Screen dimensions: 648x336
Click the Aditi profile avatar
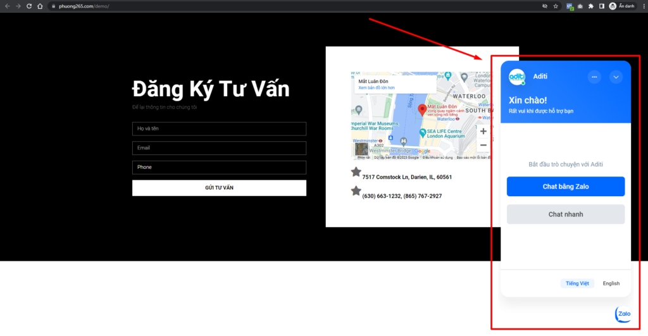(518, 77)
